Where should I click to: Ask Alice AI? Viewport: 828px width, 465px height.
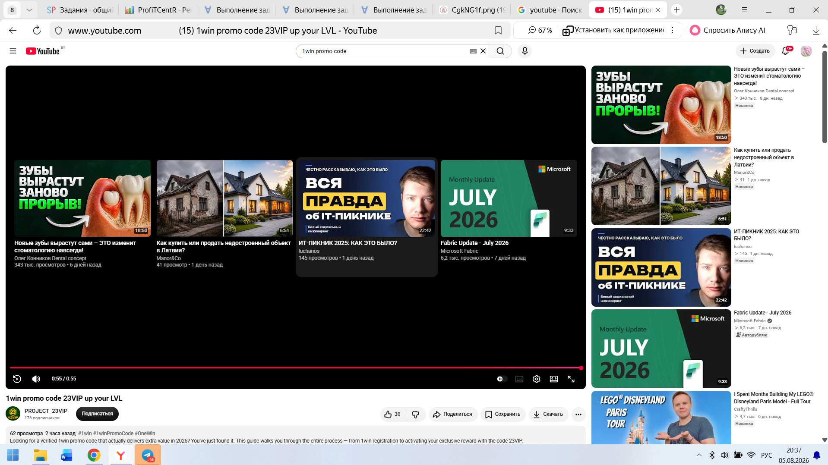point(727,30)
